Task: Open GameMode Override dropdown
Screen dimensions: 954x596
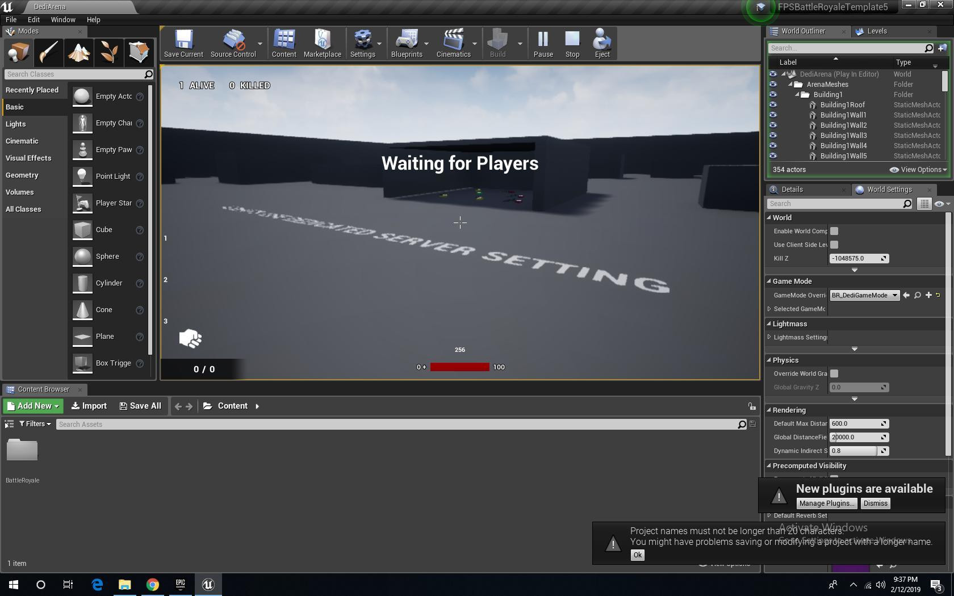Action: [x=864, y=295]
